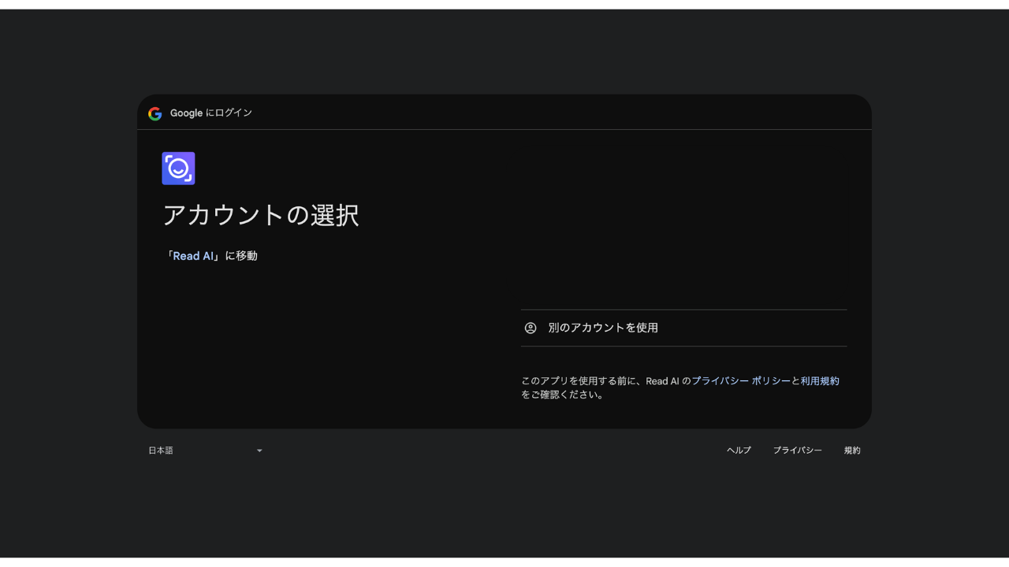Click the "Google にログイン" header text
Screen dimensions: 1009x567
pyautogui.click(x=210, y=113)
